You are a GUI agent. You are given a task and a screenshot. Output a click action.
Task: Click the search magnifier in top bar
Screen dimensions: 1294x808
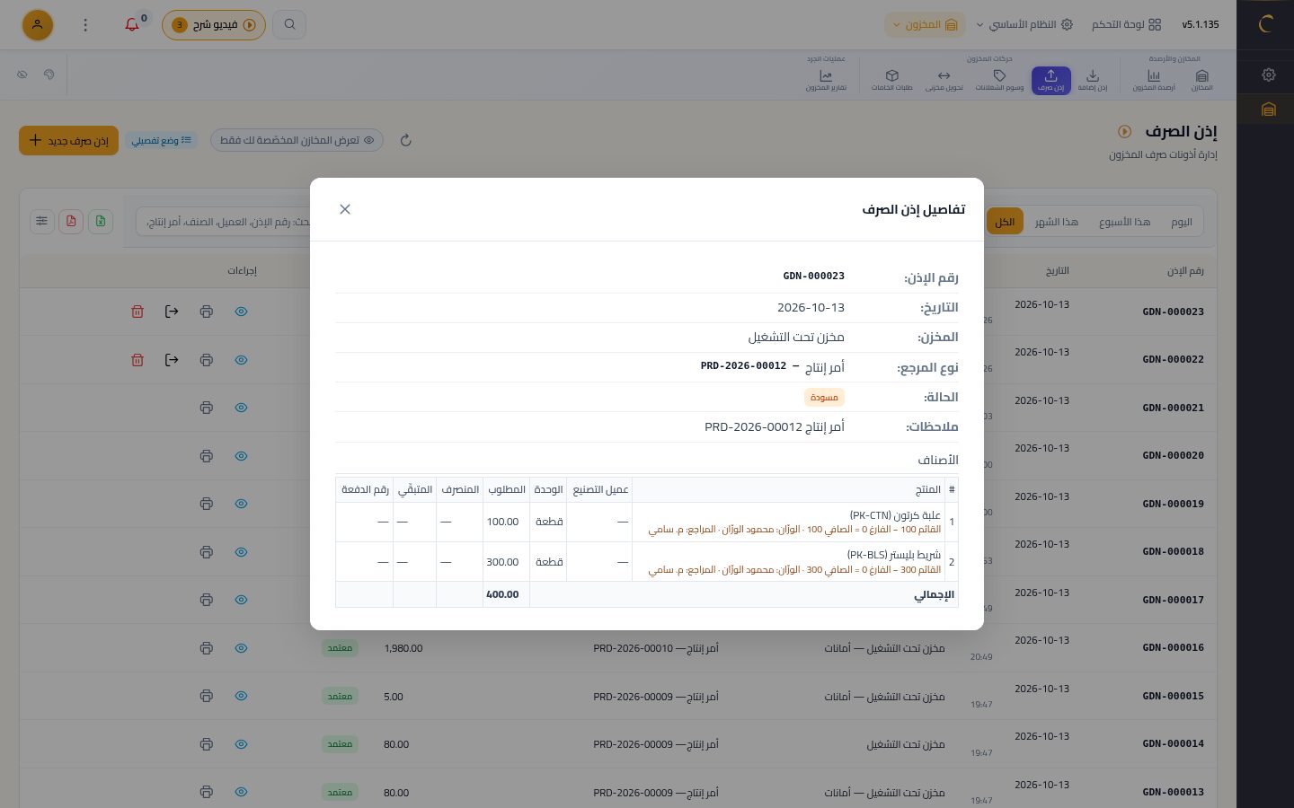pos(289,24)
